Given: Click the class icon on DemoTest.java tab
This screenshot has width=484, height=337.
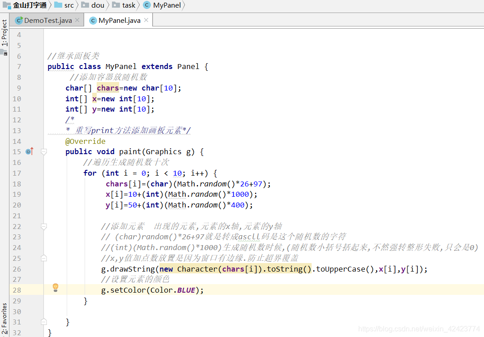Looking at the screenshot, I should 19,20.
